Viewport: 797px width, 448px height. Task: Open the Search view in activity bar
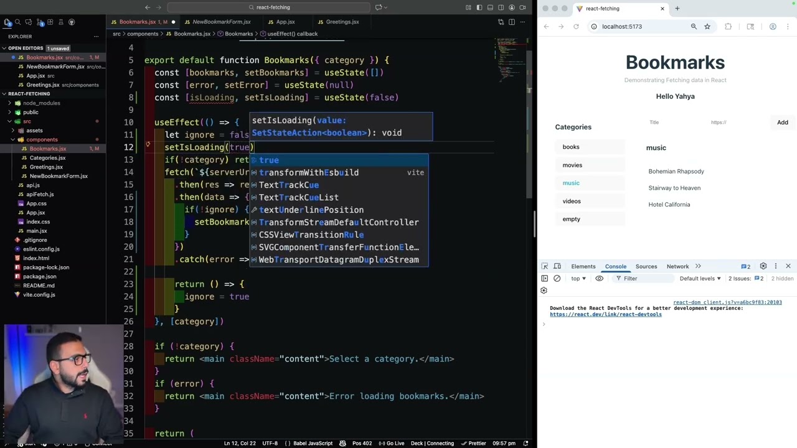point(17,22)
